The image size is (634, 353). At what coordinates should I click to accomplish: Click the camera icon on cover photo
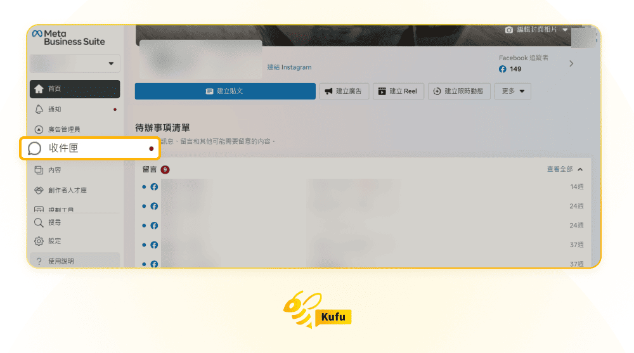point(509,30)
